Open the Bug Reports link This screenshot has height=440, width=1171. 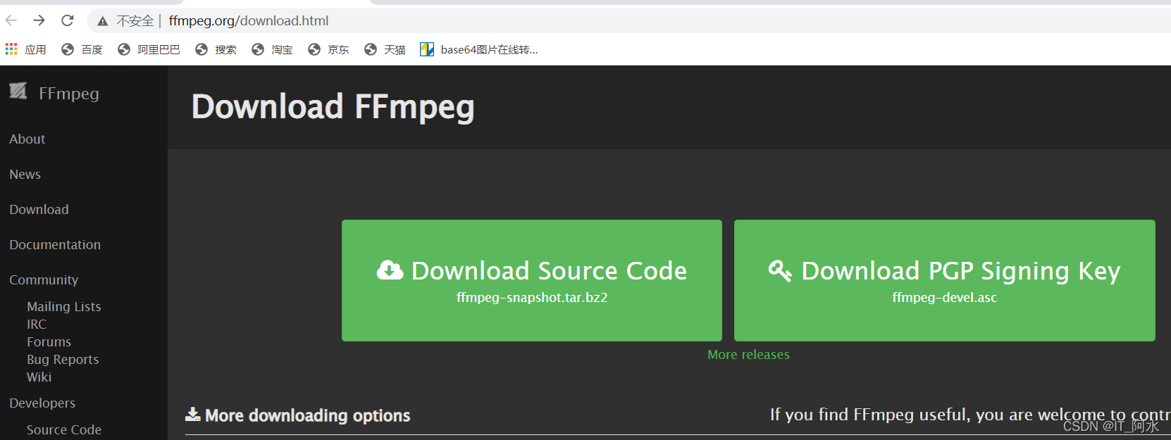[63, 360]
